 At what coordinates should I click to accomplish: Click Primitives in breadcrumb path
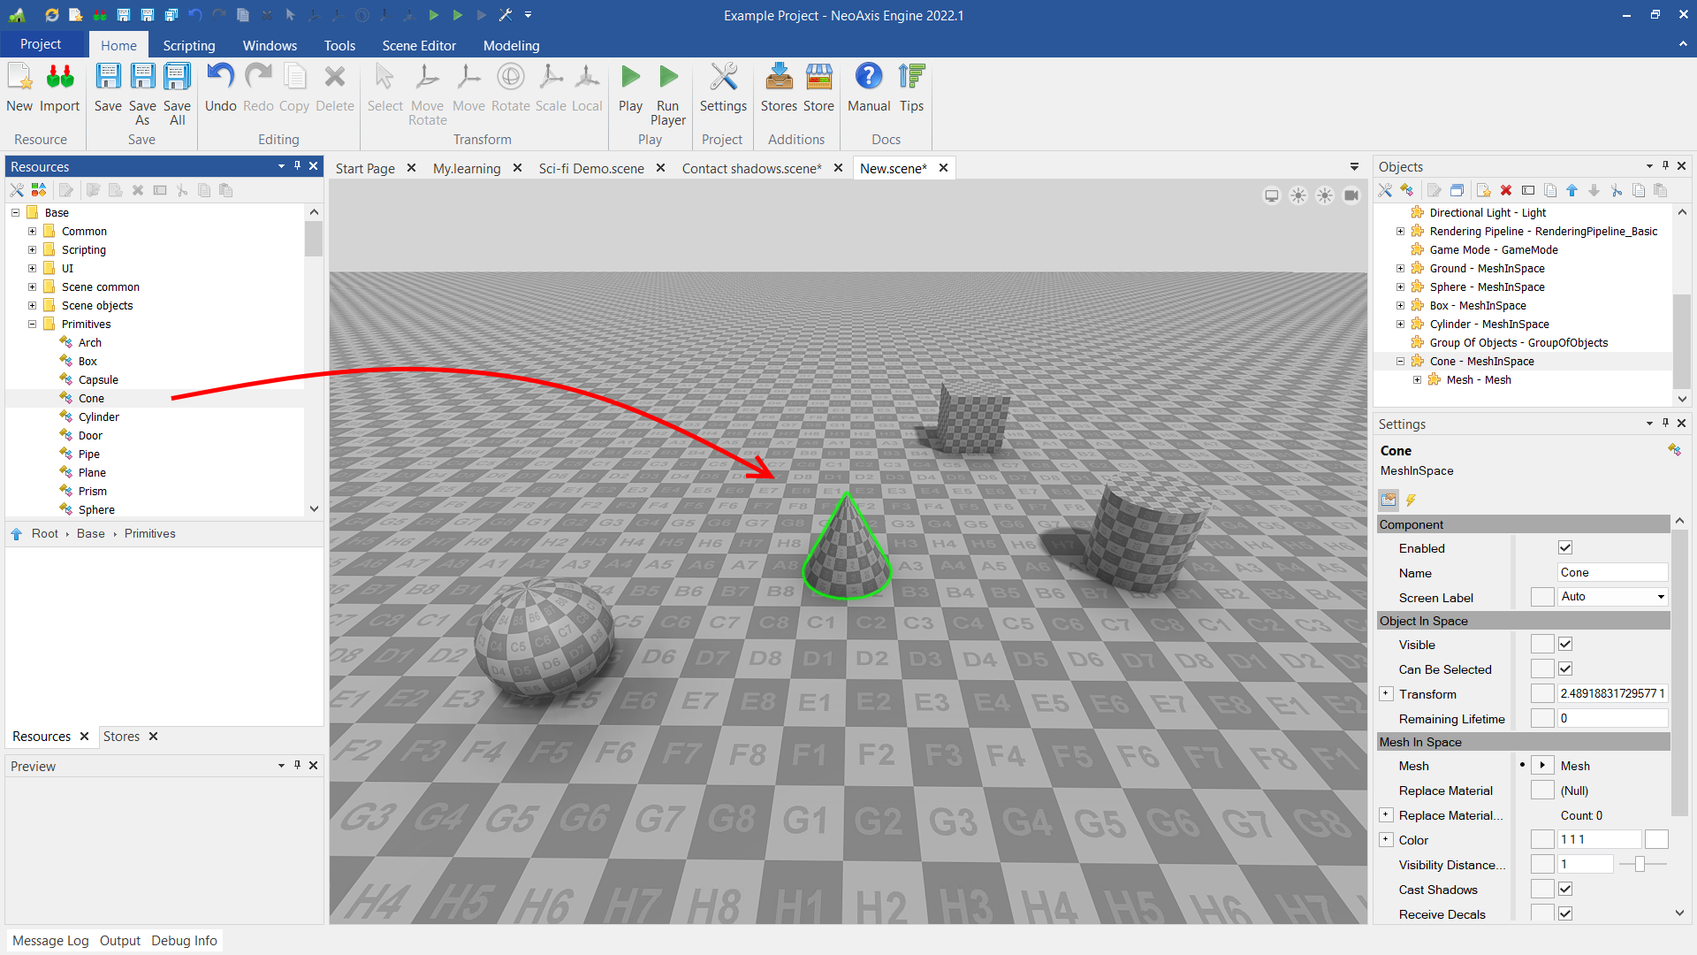(x=149, y=534)
